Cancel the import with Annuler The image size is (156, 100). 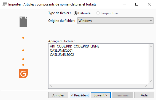tap(58, 95)
